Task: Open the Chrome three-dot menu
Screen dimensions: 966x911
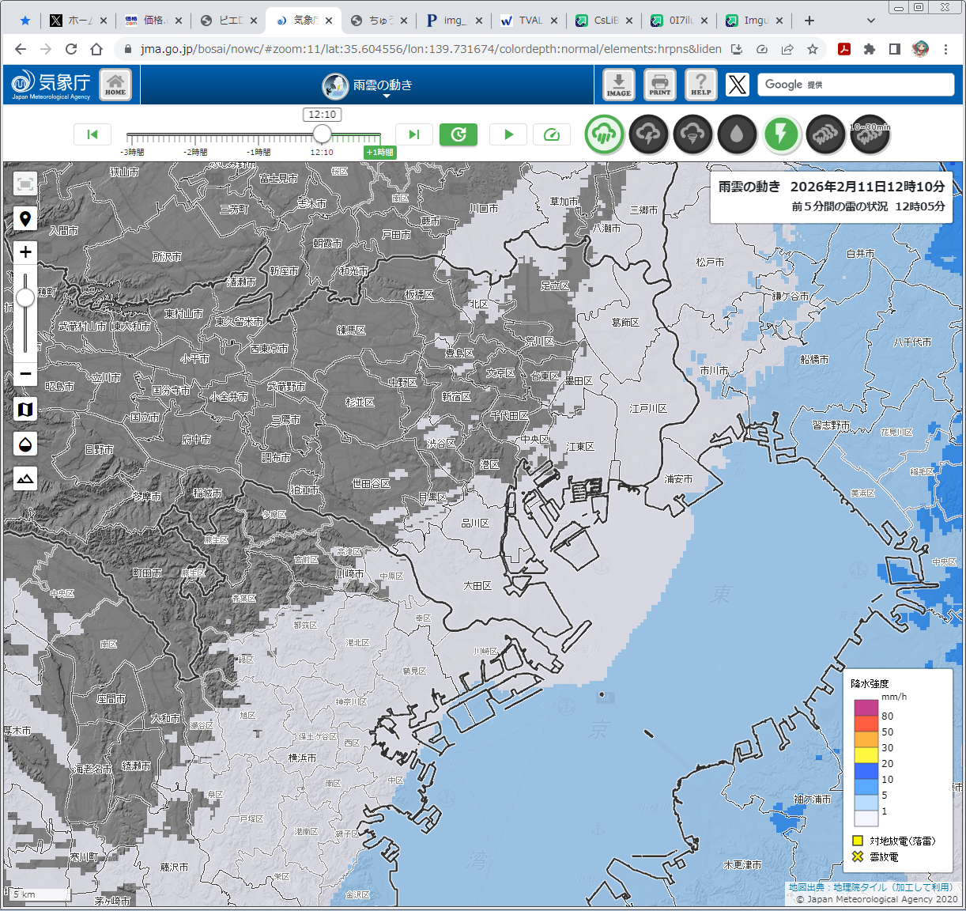Action: [945, 49]
